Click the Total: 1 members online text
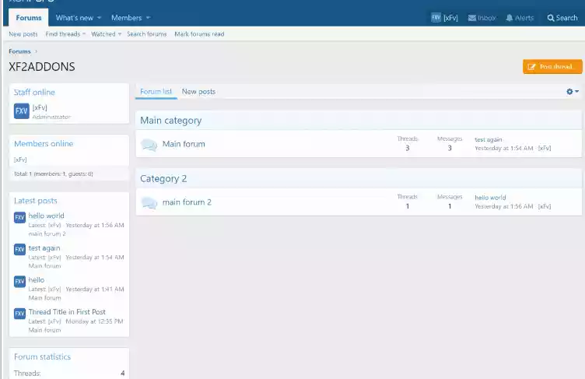The height and width of the screenshot is (379, 585). [x=54, y=174]
